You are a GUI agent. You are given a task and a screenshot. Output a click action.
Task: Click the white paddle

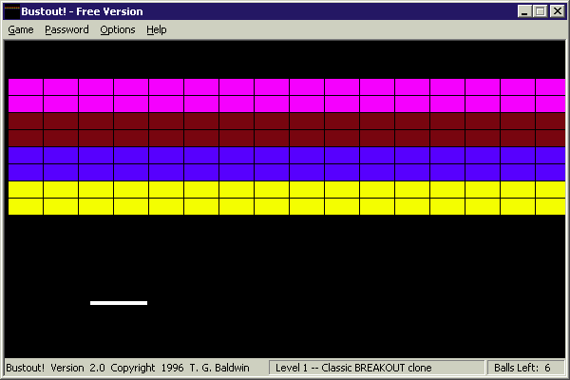[119, 303]
